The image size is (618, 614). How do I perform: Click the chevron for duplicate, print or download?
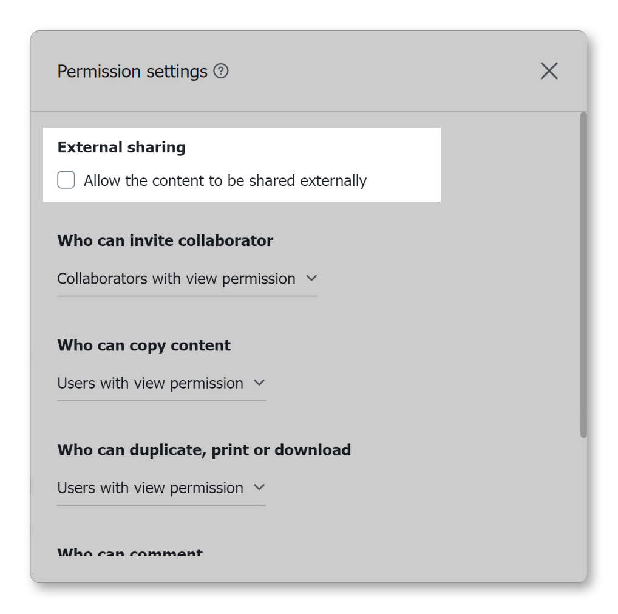point(260,488)
